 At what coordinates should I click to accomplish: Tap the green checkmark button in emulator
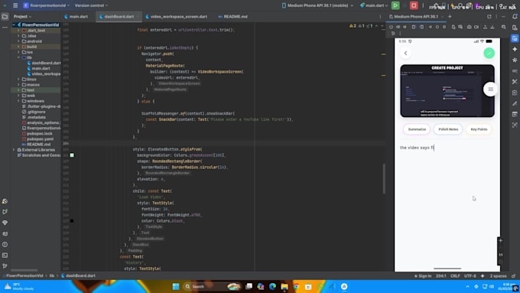[489, 53]
